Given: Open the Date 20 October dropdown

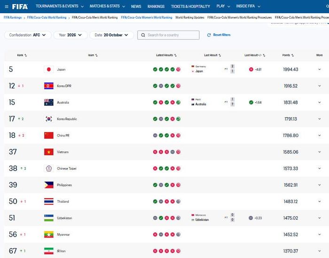Looking at the screenshot, I should pos(111,35).
